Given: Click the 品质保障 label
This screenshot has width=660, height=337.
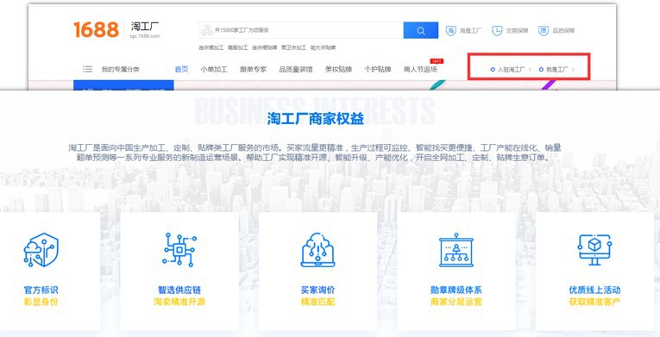Looking at the screenshot, I should 563,30.
